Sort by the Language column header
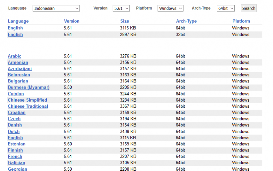 pos(18,21)
